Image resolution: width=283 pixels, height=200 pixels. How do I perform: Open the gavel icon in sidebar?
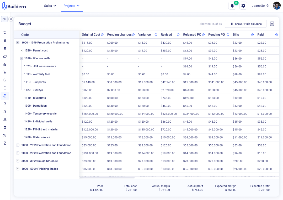[x=5, y=112]
